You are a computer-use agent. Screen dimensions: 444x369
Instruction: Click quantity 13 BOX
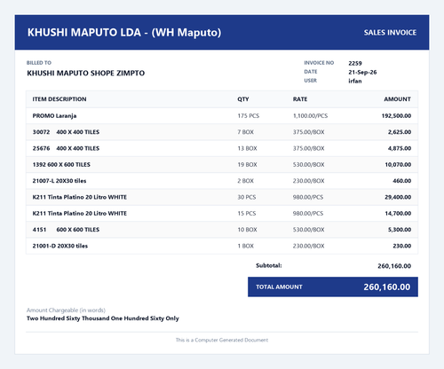click(x=247, y=148)
